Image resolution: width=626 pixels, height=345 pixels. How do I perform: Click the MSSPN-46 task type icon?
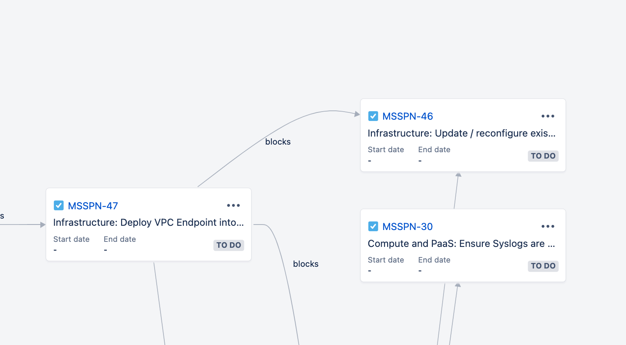[x=373, y=116]
